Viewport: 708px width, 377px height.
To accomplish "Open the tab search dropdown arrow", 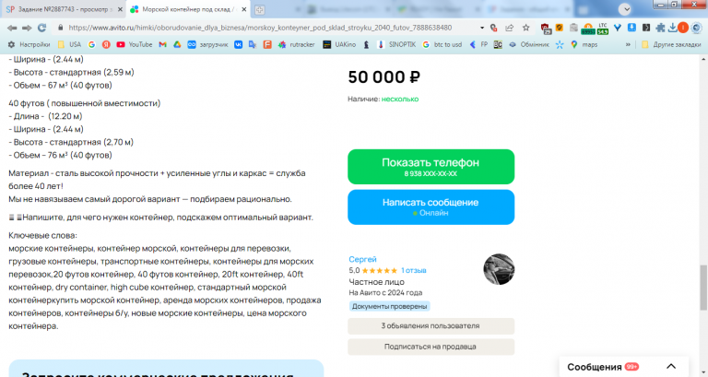I will [625, 9].
